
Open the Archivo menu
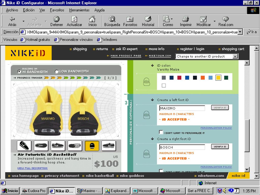pos(12,10)
